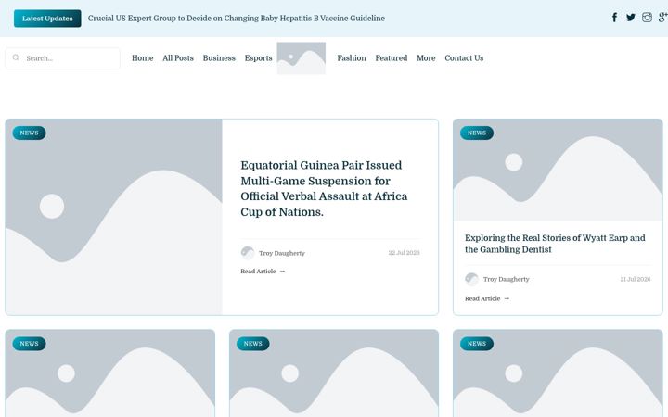Open the Esports menu item
The width and height of the screenshot is (668, 417).
point(258,57)
